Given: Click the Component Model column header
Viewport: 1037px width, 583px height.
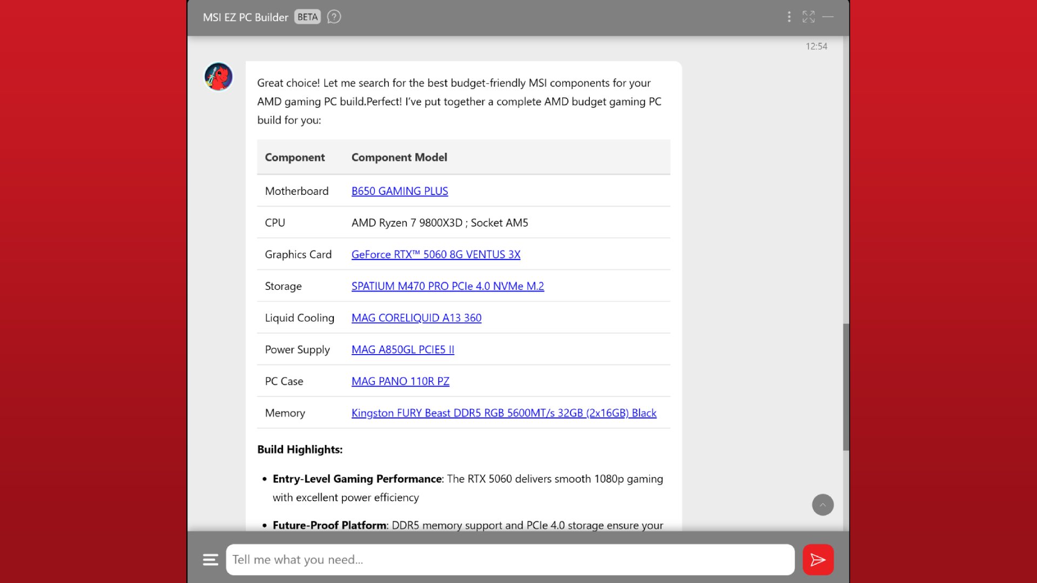Looking at the screenshot, I should point(399,158).
